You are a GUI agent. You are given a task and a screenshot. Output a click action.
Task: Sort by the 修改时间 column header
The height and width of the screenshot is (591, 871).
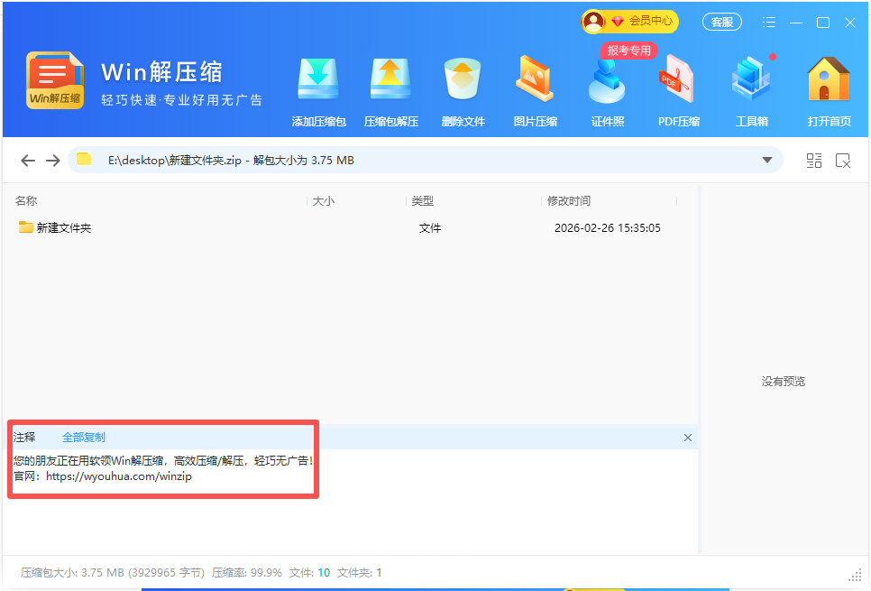click(568, 201)
